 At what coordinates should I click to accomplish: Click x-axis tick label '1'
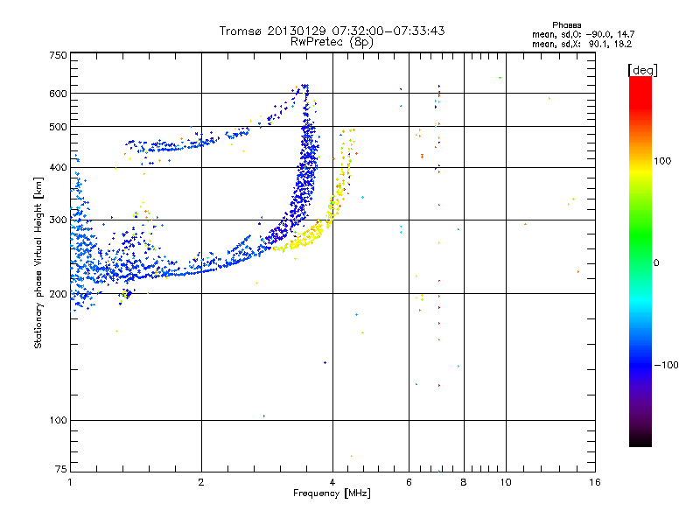click(x=70, y=482)
